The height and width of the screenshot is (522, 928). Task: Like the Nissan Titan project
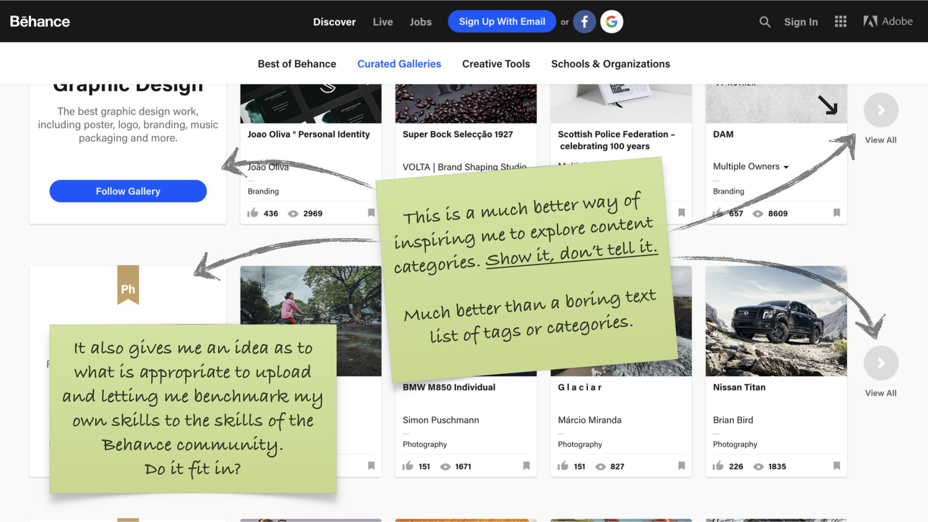pos(718,466)
